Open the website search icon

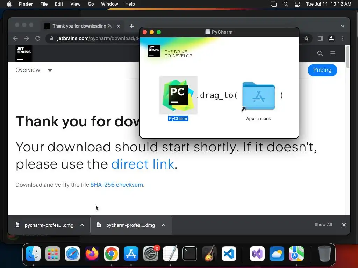pos(320,53)
